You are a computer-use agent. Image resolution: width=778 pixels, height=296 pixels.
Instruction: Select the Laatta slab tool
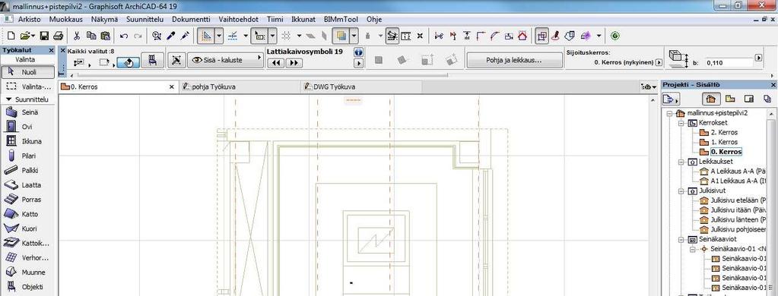click(x=27, y=185)
